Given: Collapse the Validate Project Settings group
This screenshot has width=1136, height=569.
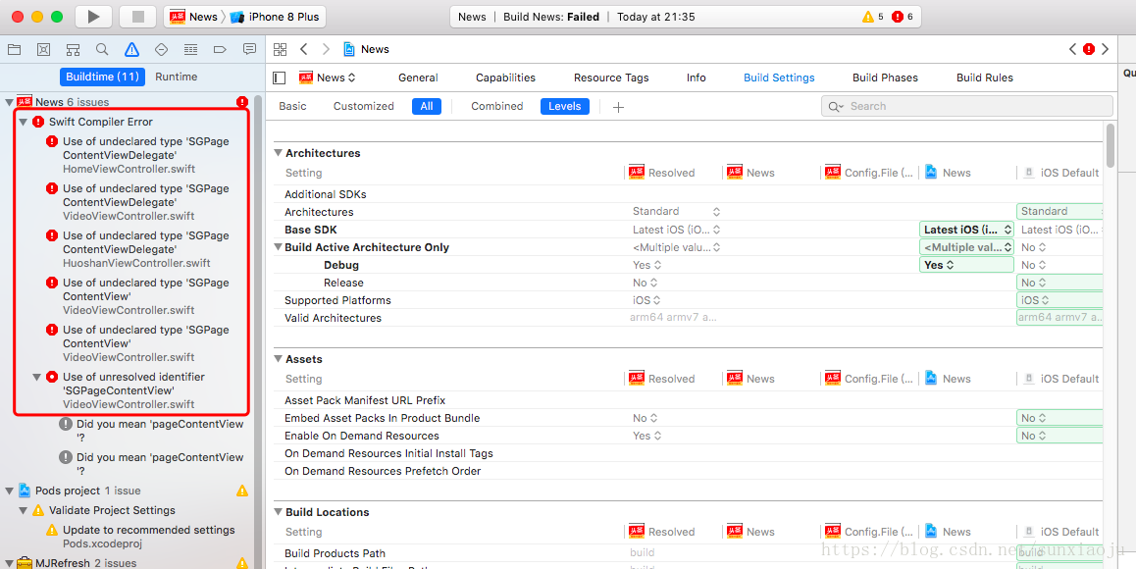Looking at the screenshot, I should [x=23, y=510].
